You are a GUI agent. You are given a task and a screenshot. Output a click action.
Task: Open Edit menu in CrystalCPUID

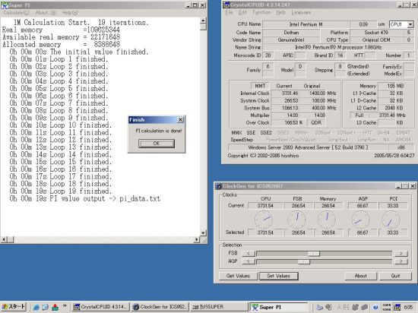[x=242, y=12]
